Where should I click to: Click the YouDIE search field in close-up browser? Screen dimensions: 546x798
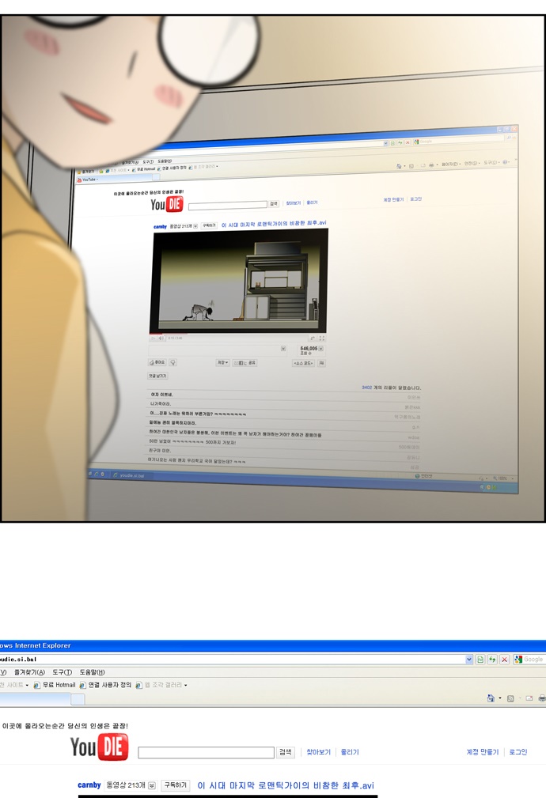[x=207, y=752]
